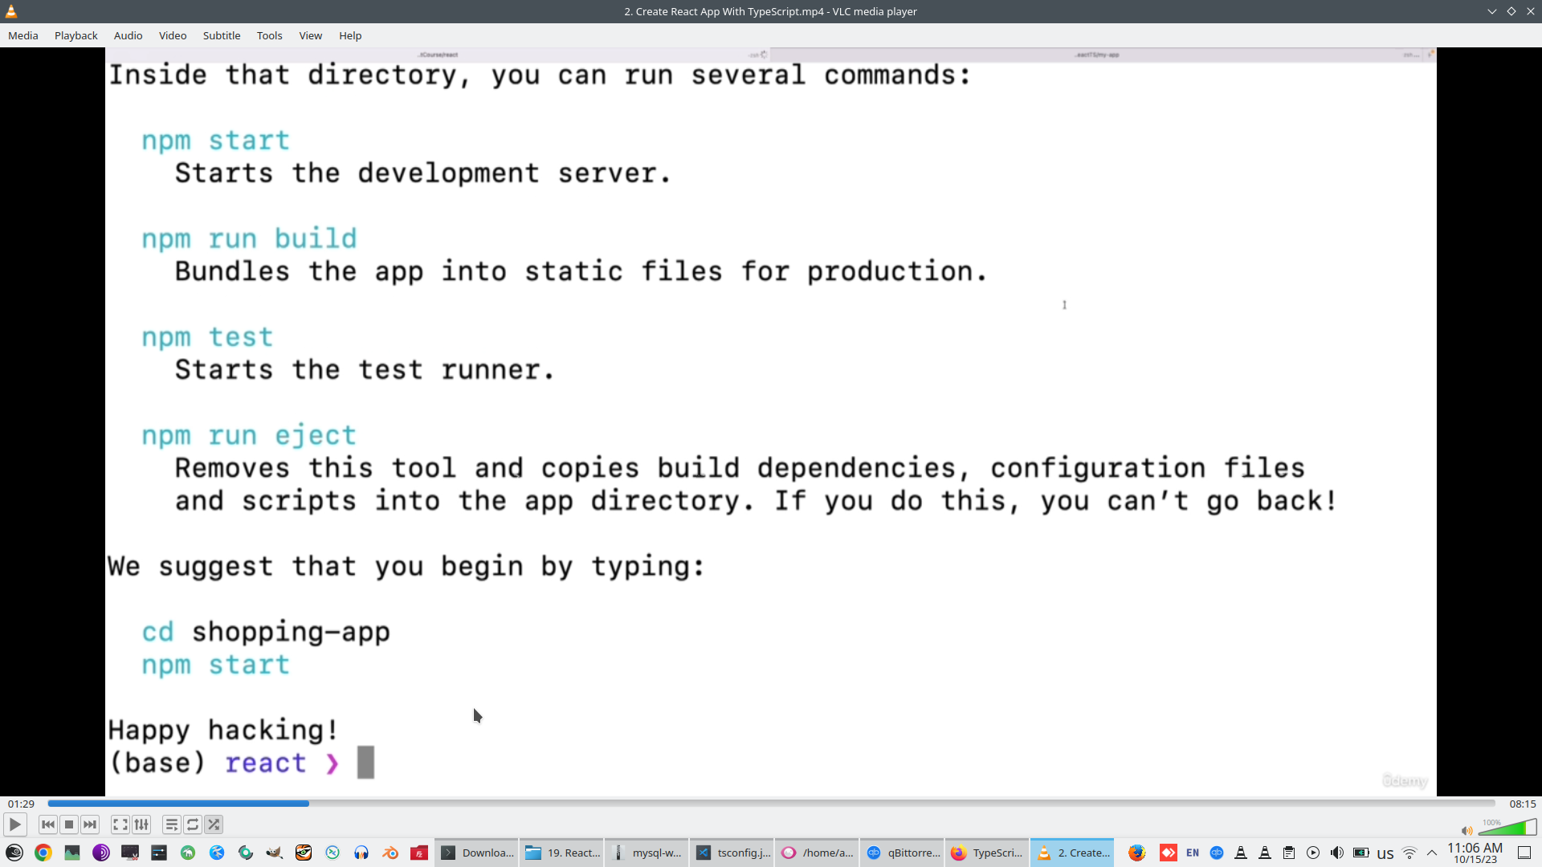Click the previous media button

[48, 824]
